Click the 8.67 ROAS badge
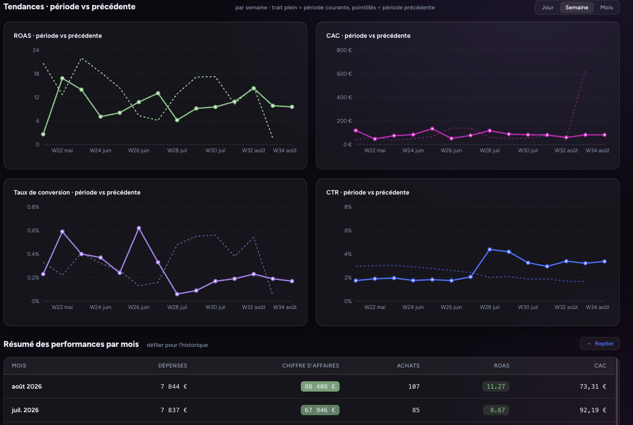 [x=496, y=410]
